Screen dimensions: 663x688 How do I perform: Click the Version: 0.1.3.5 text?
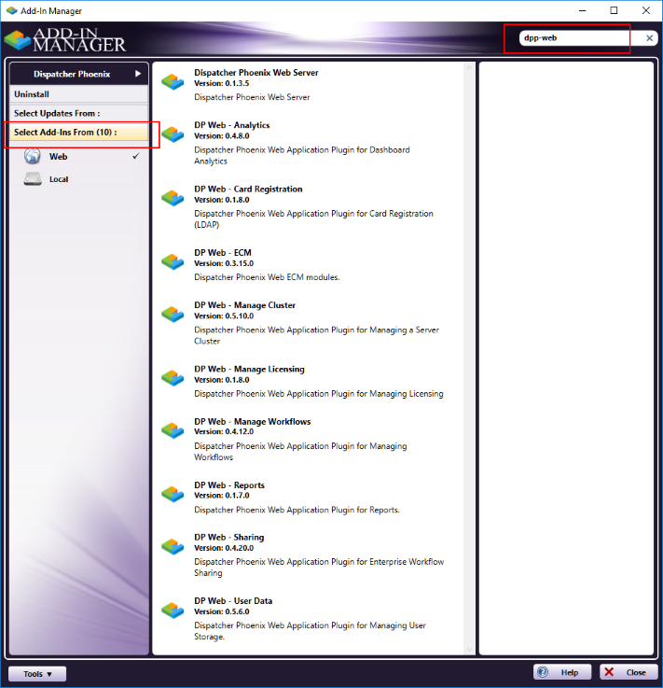coord(222,83)
